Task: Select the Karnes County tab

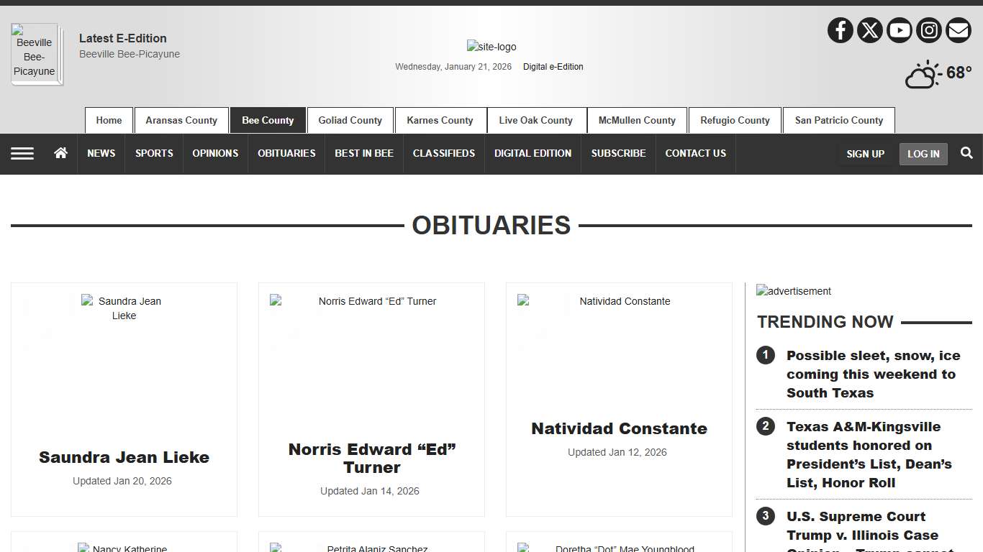Action: click(x=440, y=120)
